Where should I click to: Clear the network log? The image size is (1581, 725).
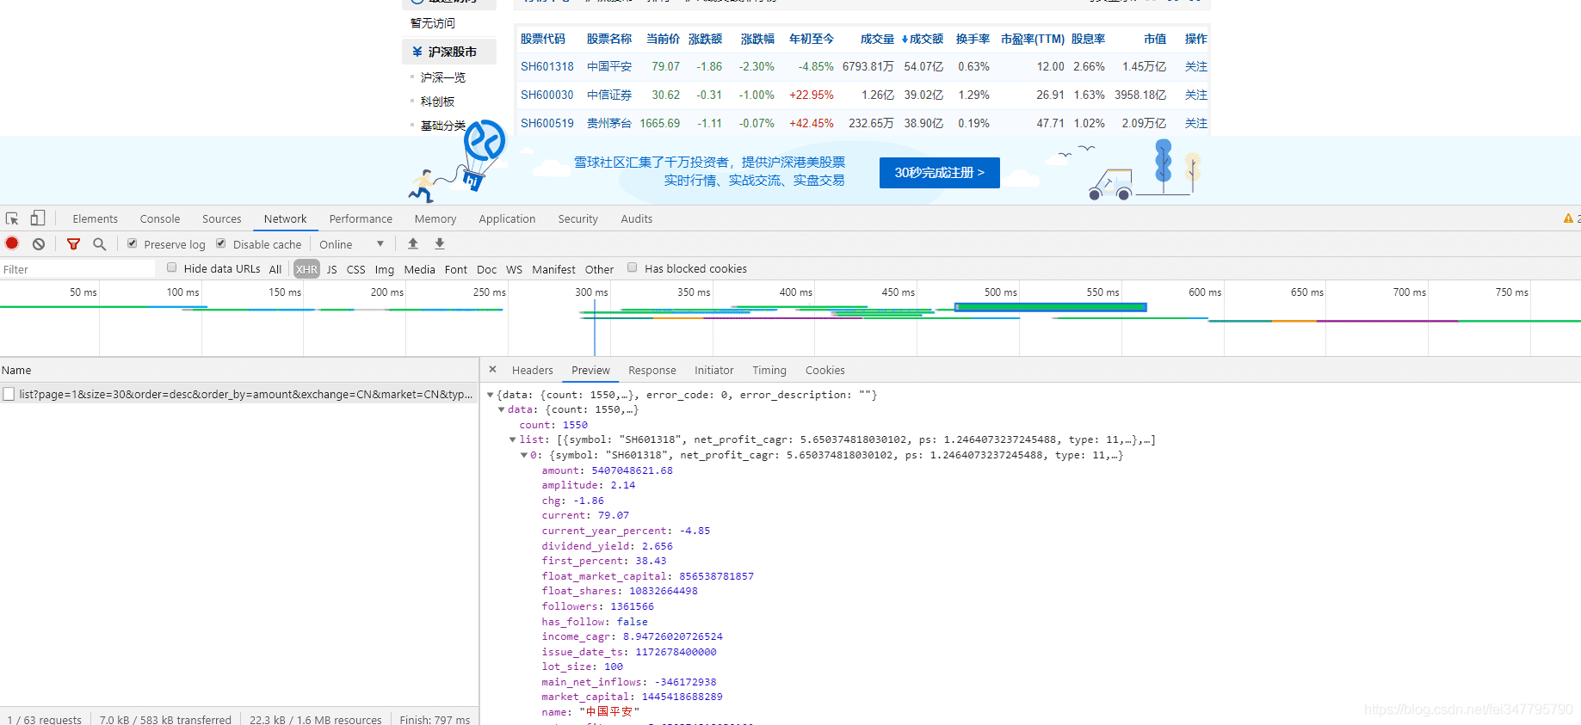point(39,244)
